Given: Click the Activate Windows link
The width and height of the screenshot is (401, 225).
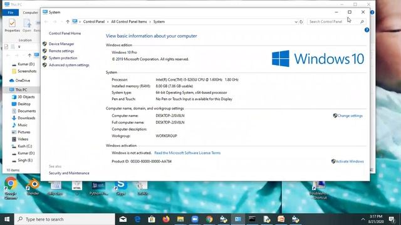Looking at the screenshot, I should click(350, 161).
